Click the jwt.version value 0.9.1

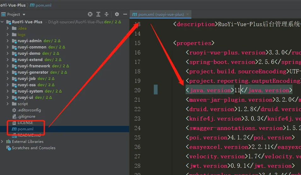pos(238,166)
